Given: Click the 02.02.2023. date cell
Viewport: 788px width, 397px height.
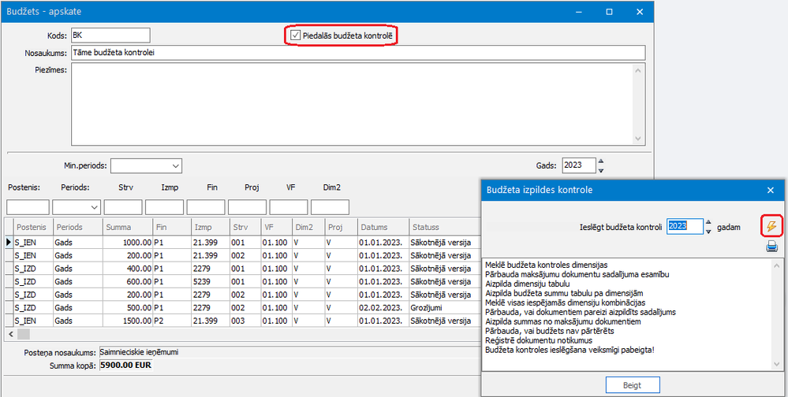Looking at the screenshot, I should [x=383, y=307].
